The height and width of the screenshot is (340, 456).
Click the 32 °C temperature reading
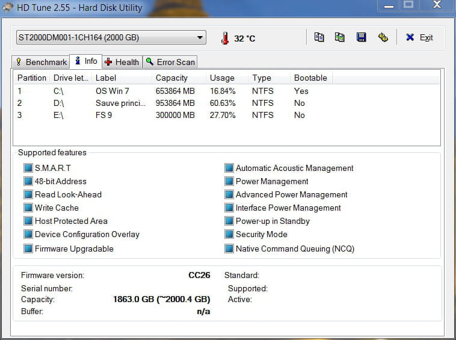245,39
